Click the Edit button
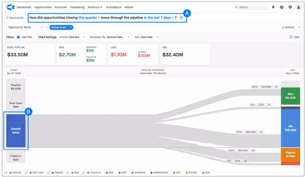This screenshot has width=305, height=177. point(294,37)
